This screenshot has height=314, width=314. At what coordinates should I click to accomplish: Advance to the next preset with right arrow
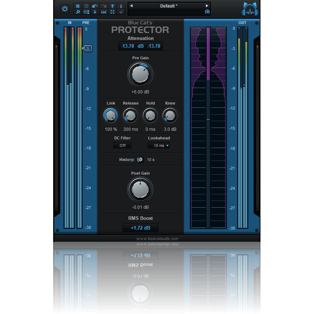tap(207, 6)
